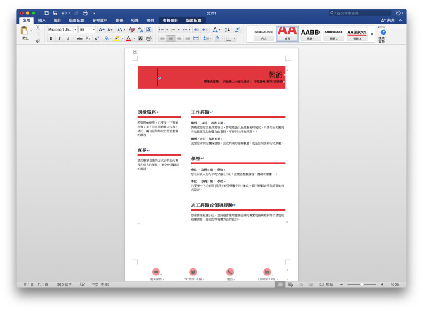Open the line spacing dropdown

pos(207,38)
